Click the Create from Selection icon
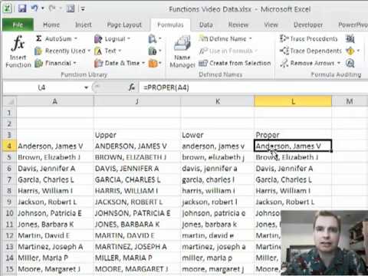 click(203, 63)
